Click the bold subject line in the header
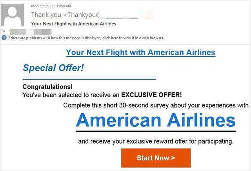Screen dimensions: 251x171 [73, 23]
